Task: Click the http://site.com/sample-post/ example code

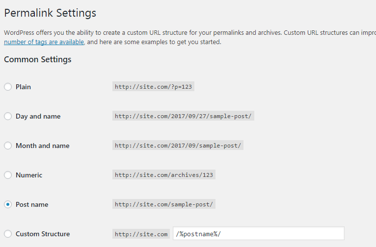Action: click(164, 204)
